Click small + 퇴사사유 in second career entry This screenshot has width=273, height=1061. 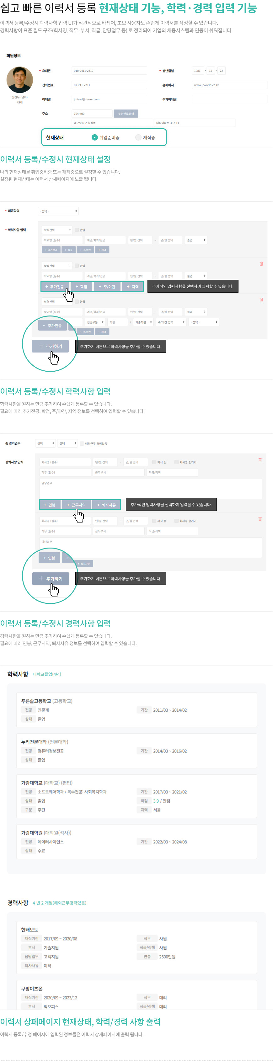(x=84, y=564)
